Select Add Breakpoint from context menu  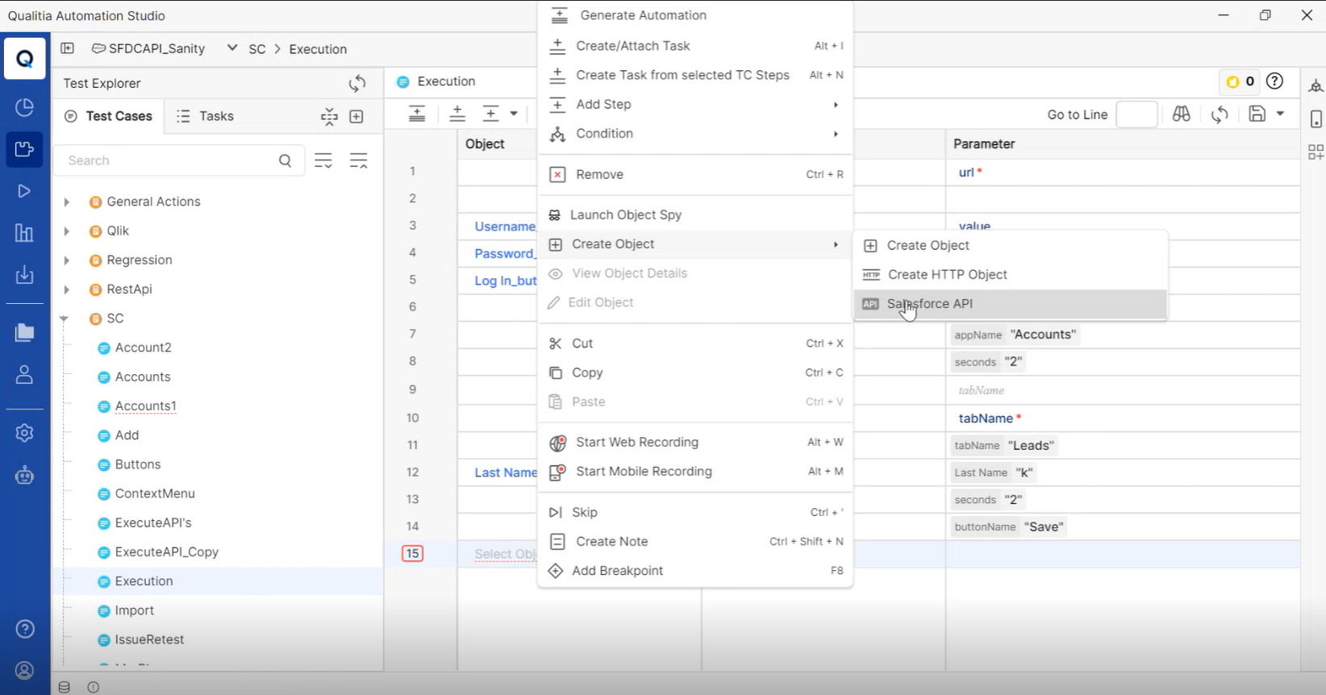(617, 571)
